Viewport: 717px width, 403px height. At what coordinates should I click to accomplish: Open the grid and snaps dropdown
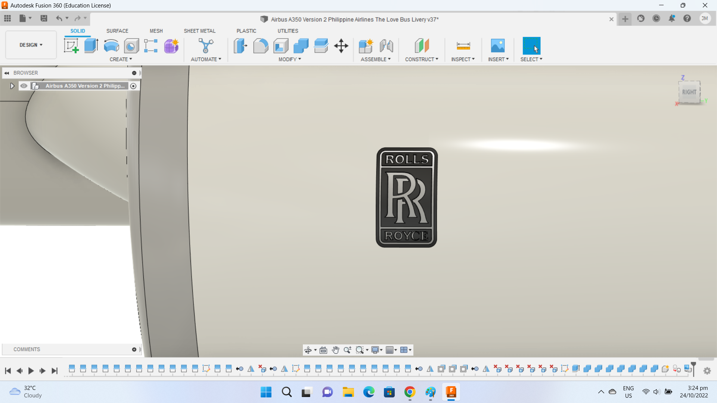391,350
